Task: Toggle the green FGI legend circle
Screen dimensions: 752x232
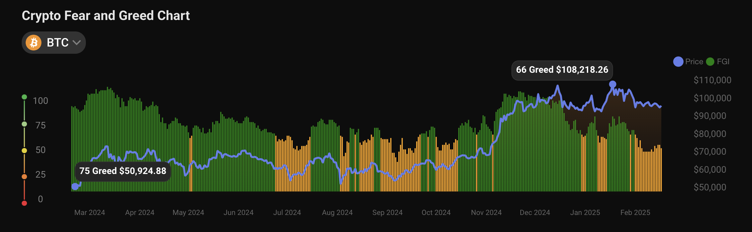Action: pos(710,62)
